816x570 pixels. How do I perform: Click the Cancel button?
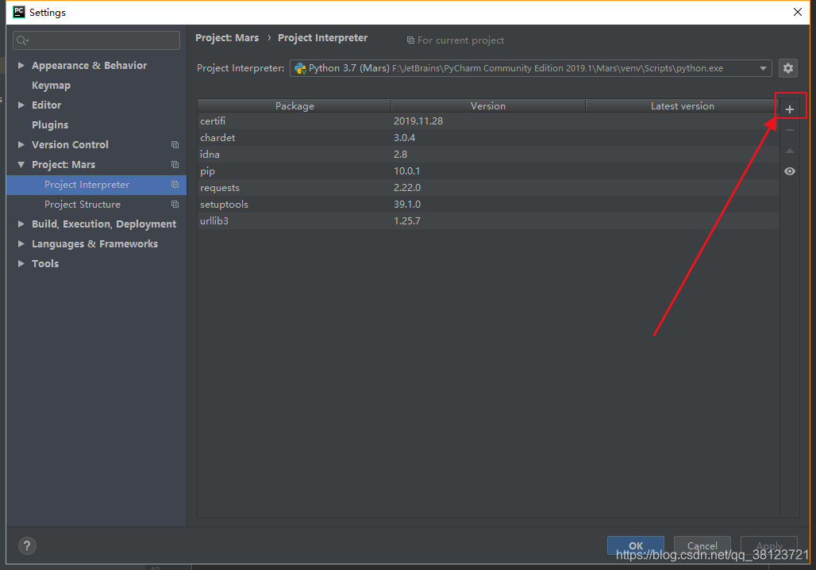pos(702,545)
